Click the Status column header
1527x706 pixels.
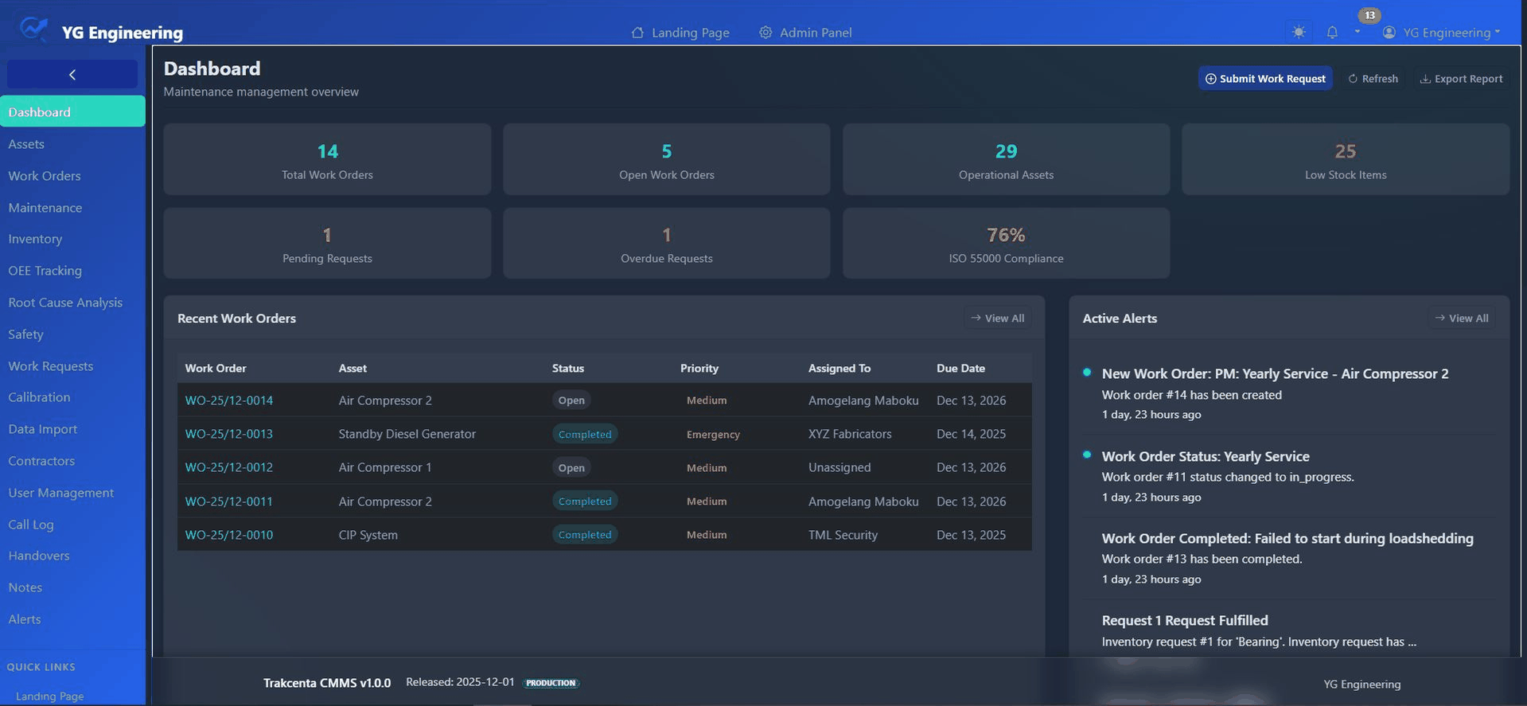(568, 368)
